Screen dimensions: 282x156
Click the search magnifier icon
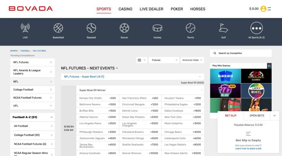[x=215, y=53]
